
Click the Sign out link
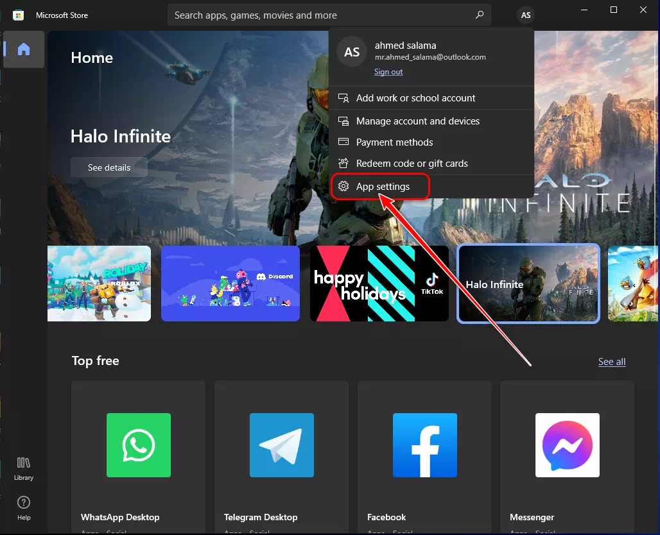click(x=388, y=72)
